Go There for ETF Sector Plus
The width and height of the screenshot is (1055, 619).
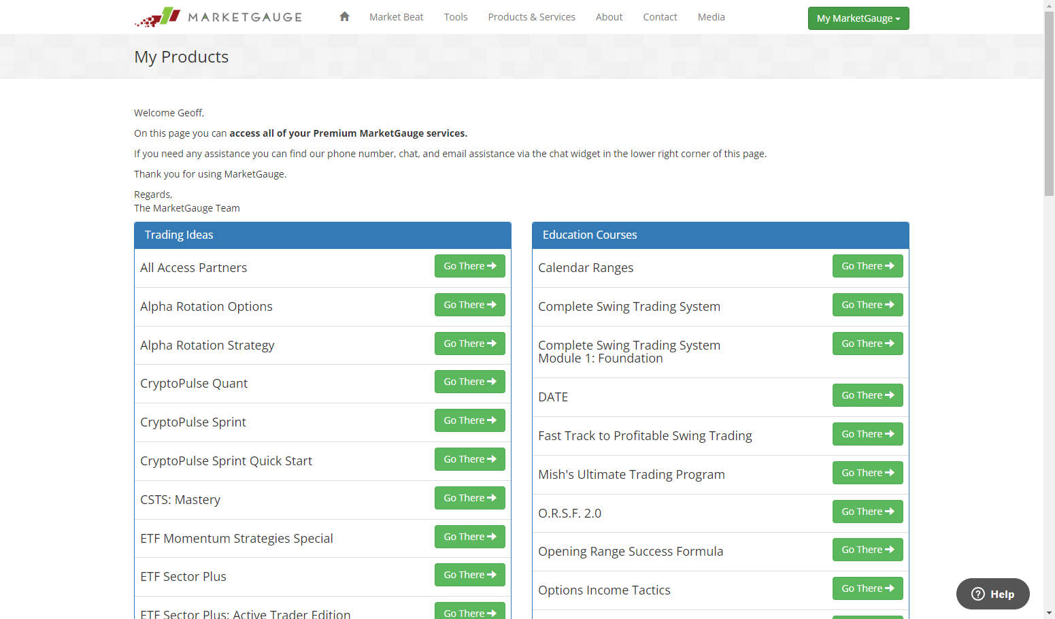(470, 575)
